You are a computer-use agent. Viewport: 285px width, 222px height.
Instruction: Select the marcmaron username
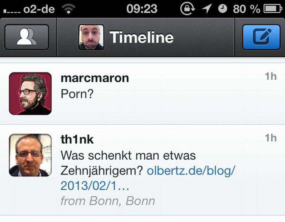click(95, 78)
